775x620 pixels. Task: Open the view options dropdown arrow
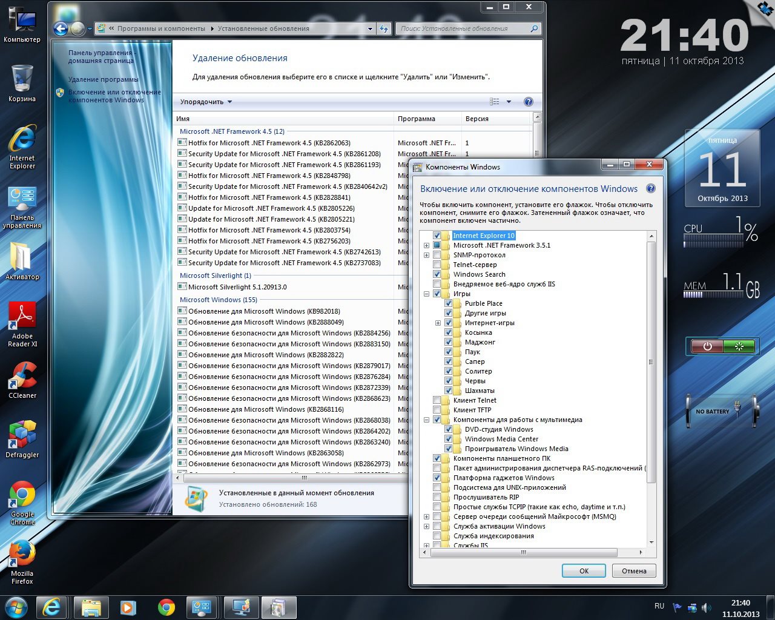509,102
